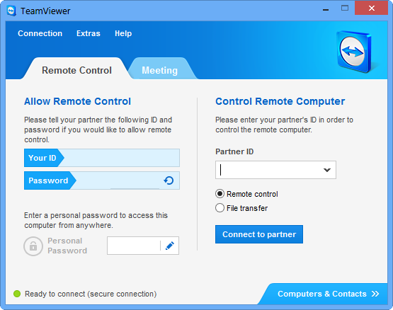The image size is (393, 310).
Task: Click the Partner ID label
Action: pyautogui.click(x=234, y=151)
